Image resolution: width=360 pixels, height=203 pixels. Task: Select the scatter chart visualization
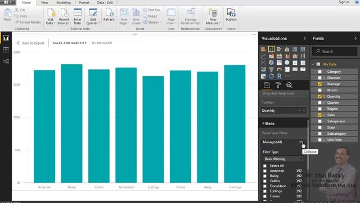pyautogui.click(x=263, y=63)
